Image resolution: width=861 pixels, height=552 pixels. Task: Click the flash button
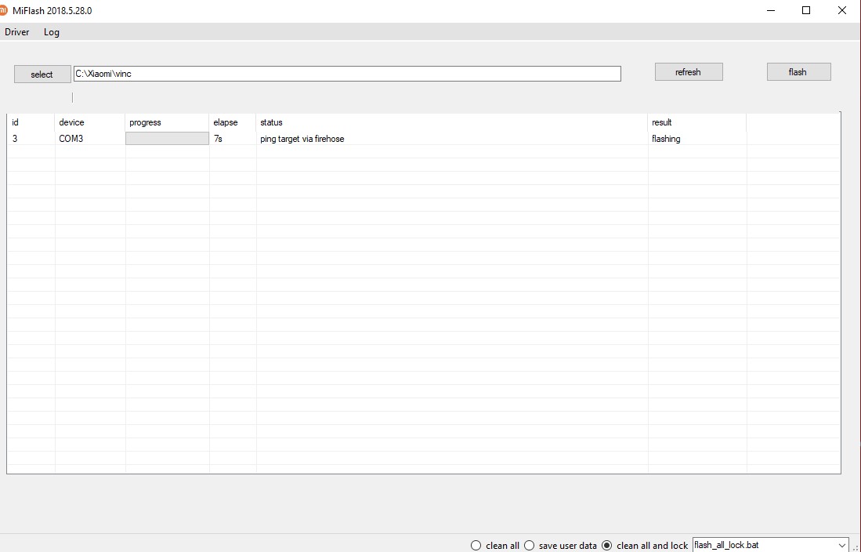tap(798, 72)
